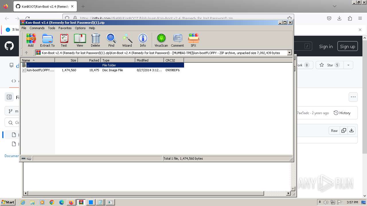The height and width of the screenshot is (206, 367).
Task: Expand the WinRAR address path dropdown
Action: (289, 53)
